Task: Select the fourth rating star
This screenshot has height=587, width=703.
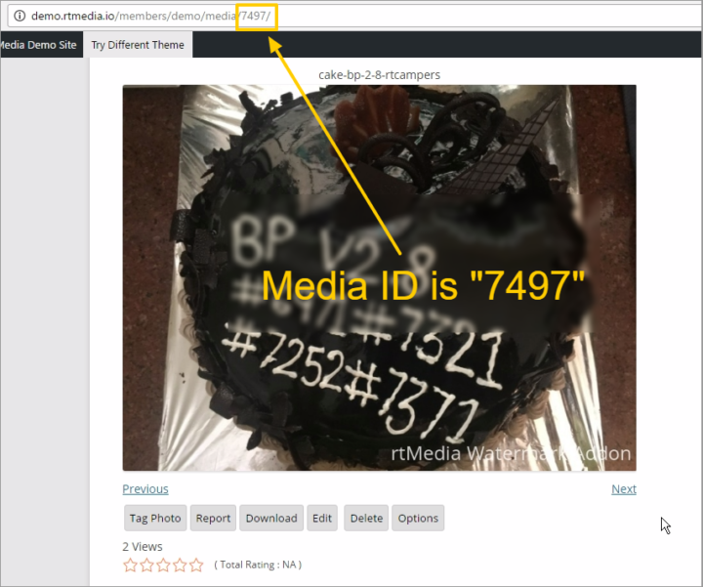Action: point(180,565)
